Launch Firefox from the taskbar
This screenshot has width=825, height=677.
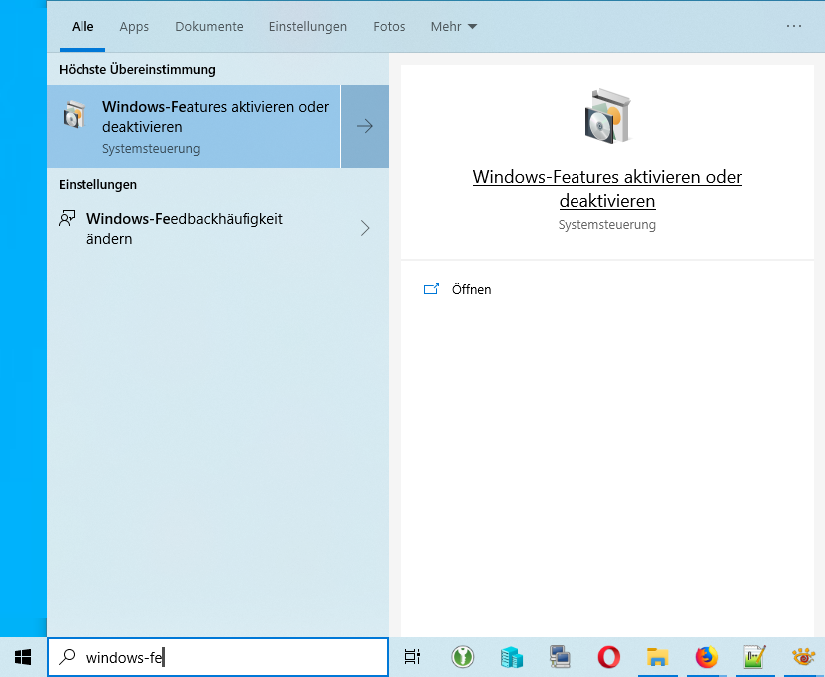706,657
